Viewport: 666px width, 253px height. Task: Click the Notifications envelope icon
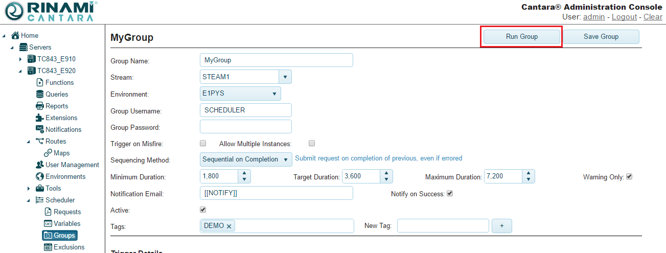click(x=40, y=129)
